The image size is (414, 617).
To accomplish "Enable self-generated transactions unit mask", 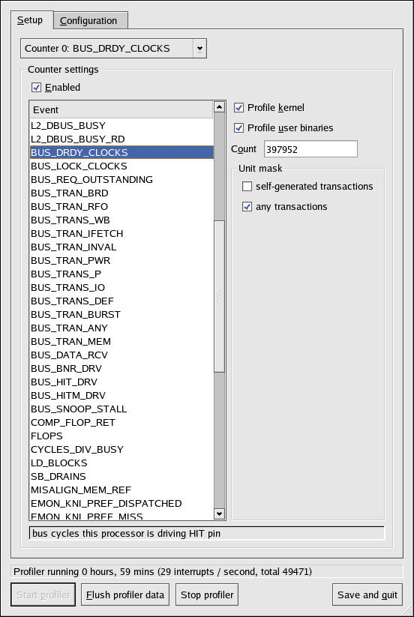I will coord(247,186).
